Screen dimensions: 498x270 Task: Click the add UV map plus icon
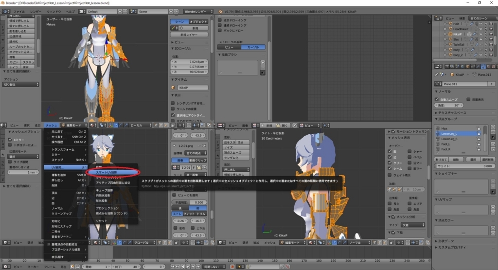pos(493,207)
